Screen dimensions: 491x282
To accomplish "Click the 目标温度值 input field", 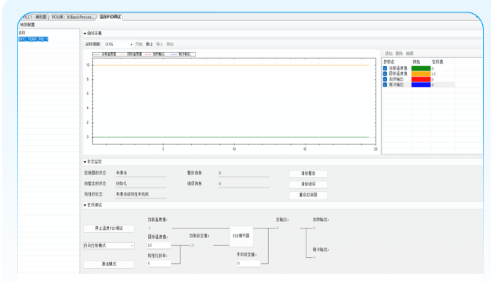I will (159, 245).
